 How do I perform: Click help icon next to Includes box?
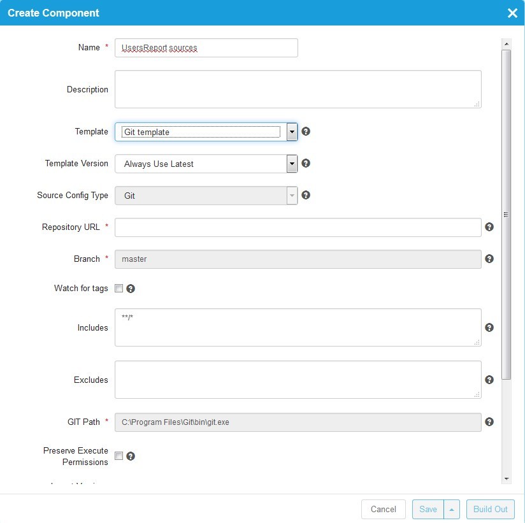[489, 327]
